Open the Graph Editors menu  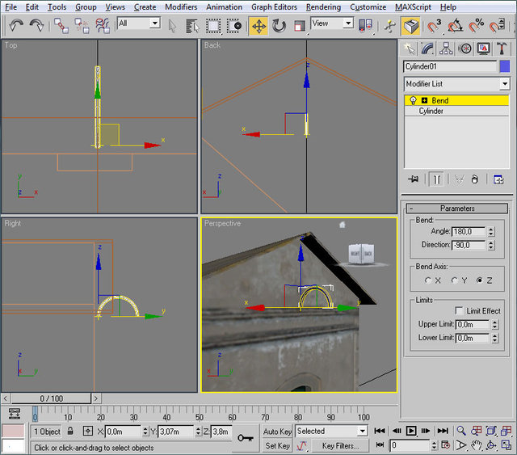[x=274, y=6]
